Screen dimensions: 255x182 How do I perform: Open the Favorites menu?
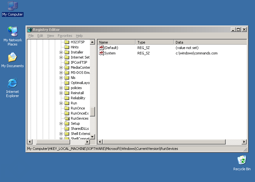coord(65,36)
